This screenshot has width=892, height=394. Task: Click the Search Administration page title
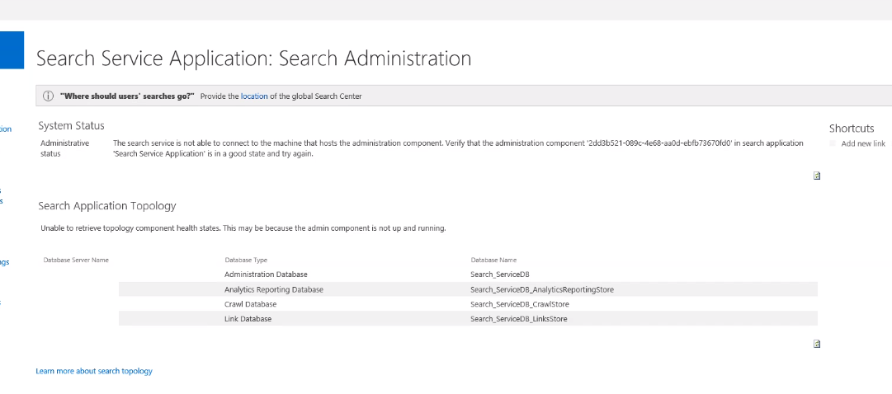[x=254, y=59]
